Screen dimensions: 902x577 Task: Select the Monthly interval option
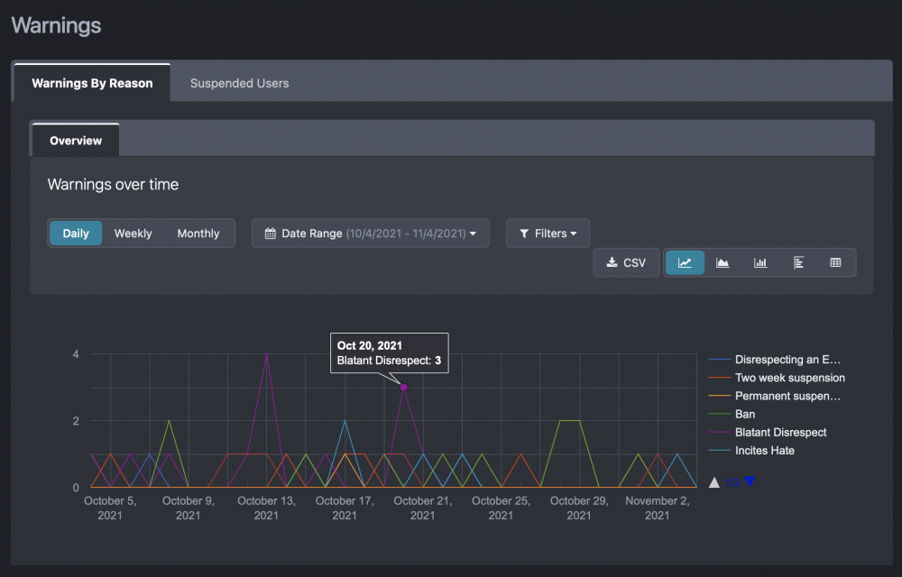[x=198, y=234]
